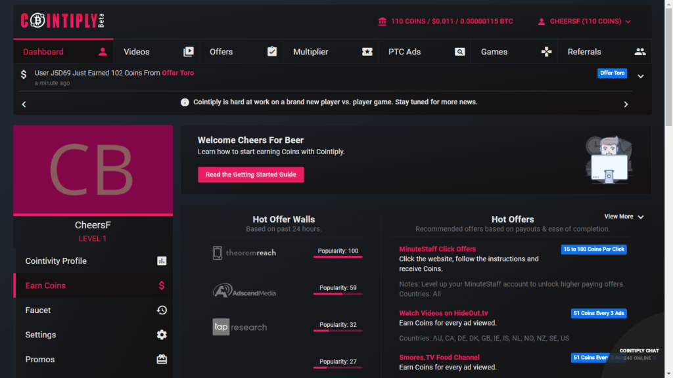Screen dimensions: 673x378
Task: Open the CHEERSF account dropdown
Action: (584, 22)
